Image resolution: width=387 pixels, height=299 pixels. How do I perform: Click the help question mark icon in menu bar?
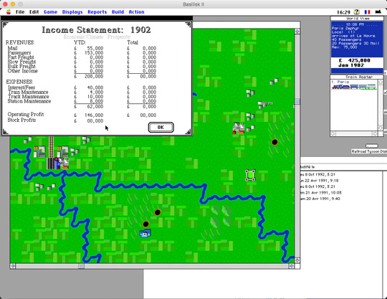click(356, 12)
